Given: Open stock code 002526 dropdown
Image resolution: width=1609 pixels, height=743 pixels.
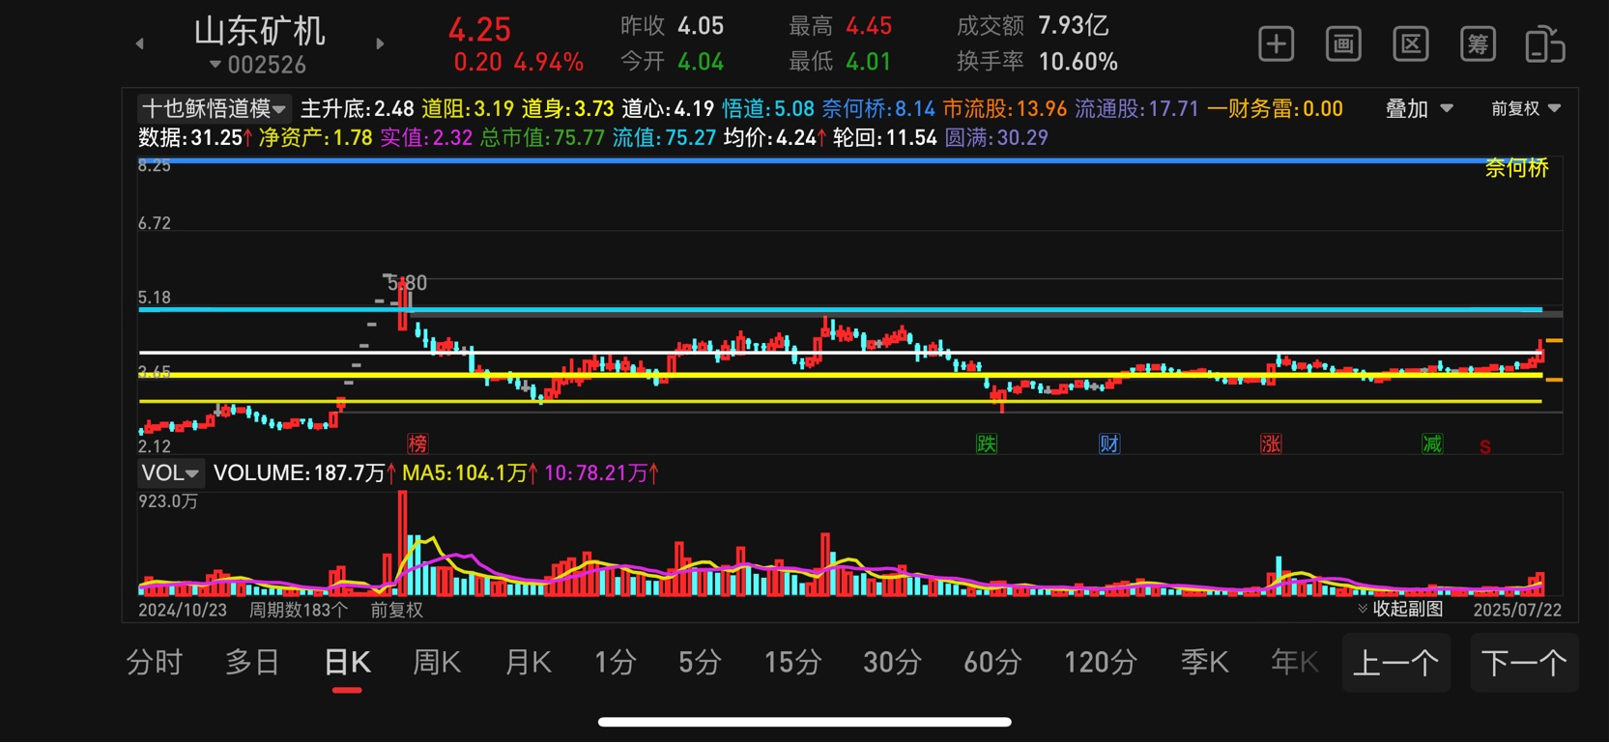Looking at the screenshot, I should click(x=258, y=65).
